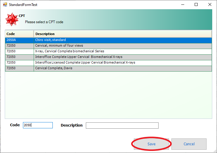
Task: Sort by the Code column header
Action: [19, 34]
